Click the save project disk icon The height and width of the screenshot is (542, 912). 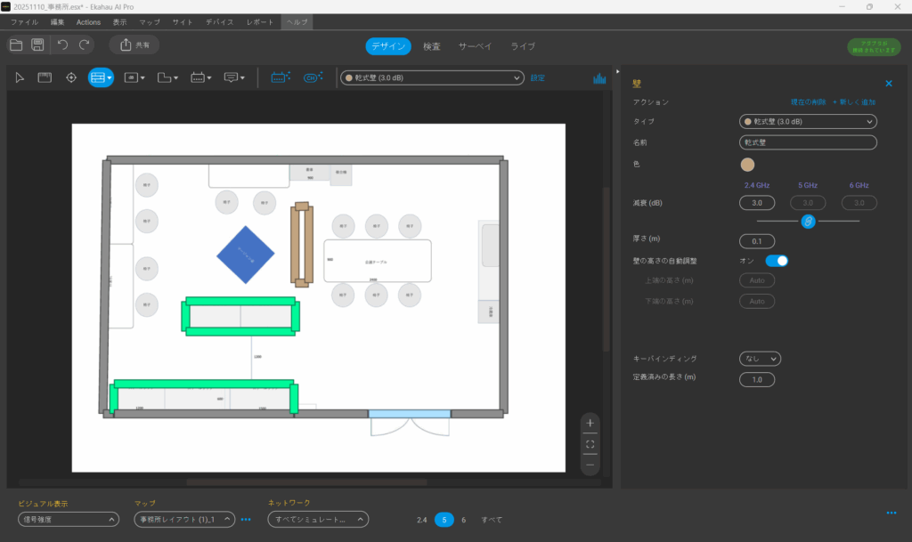[37, 44]
